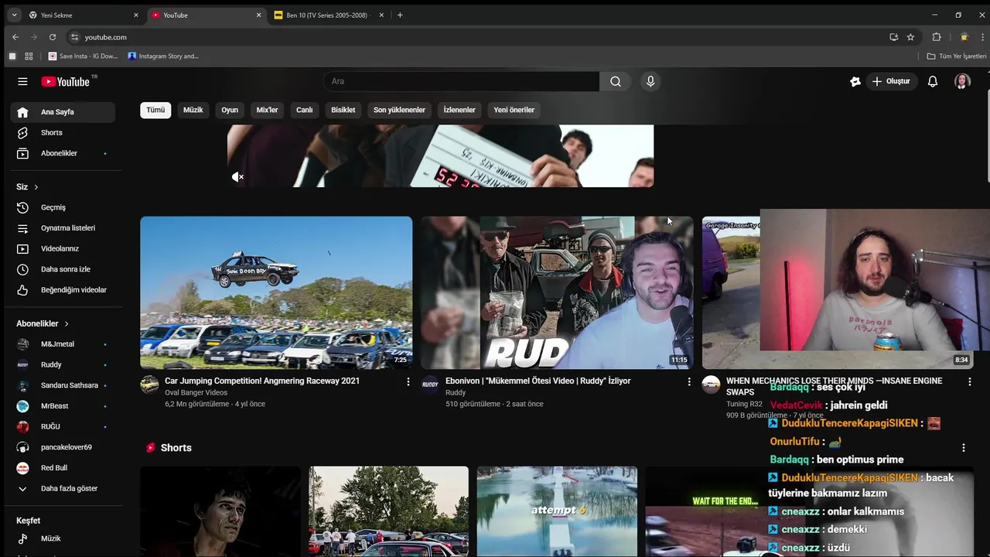Go to Ana Sayfa home

pos(63,112)
